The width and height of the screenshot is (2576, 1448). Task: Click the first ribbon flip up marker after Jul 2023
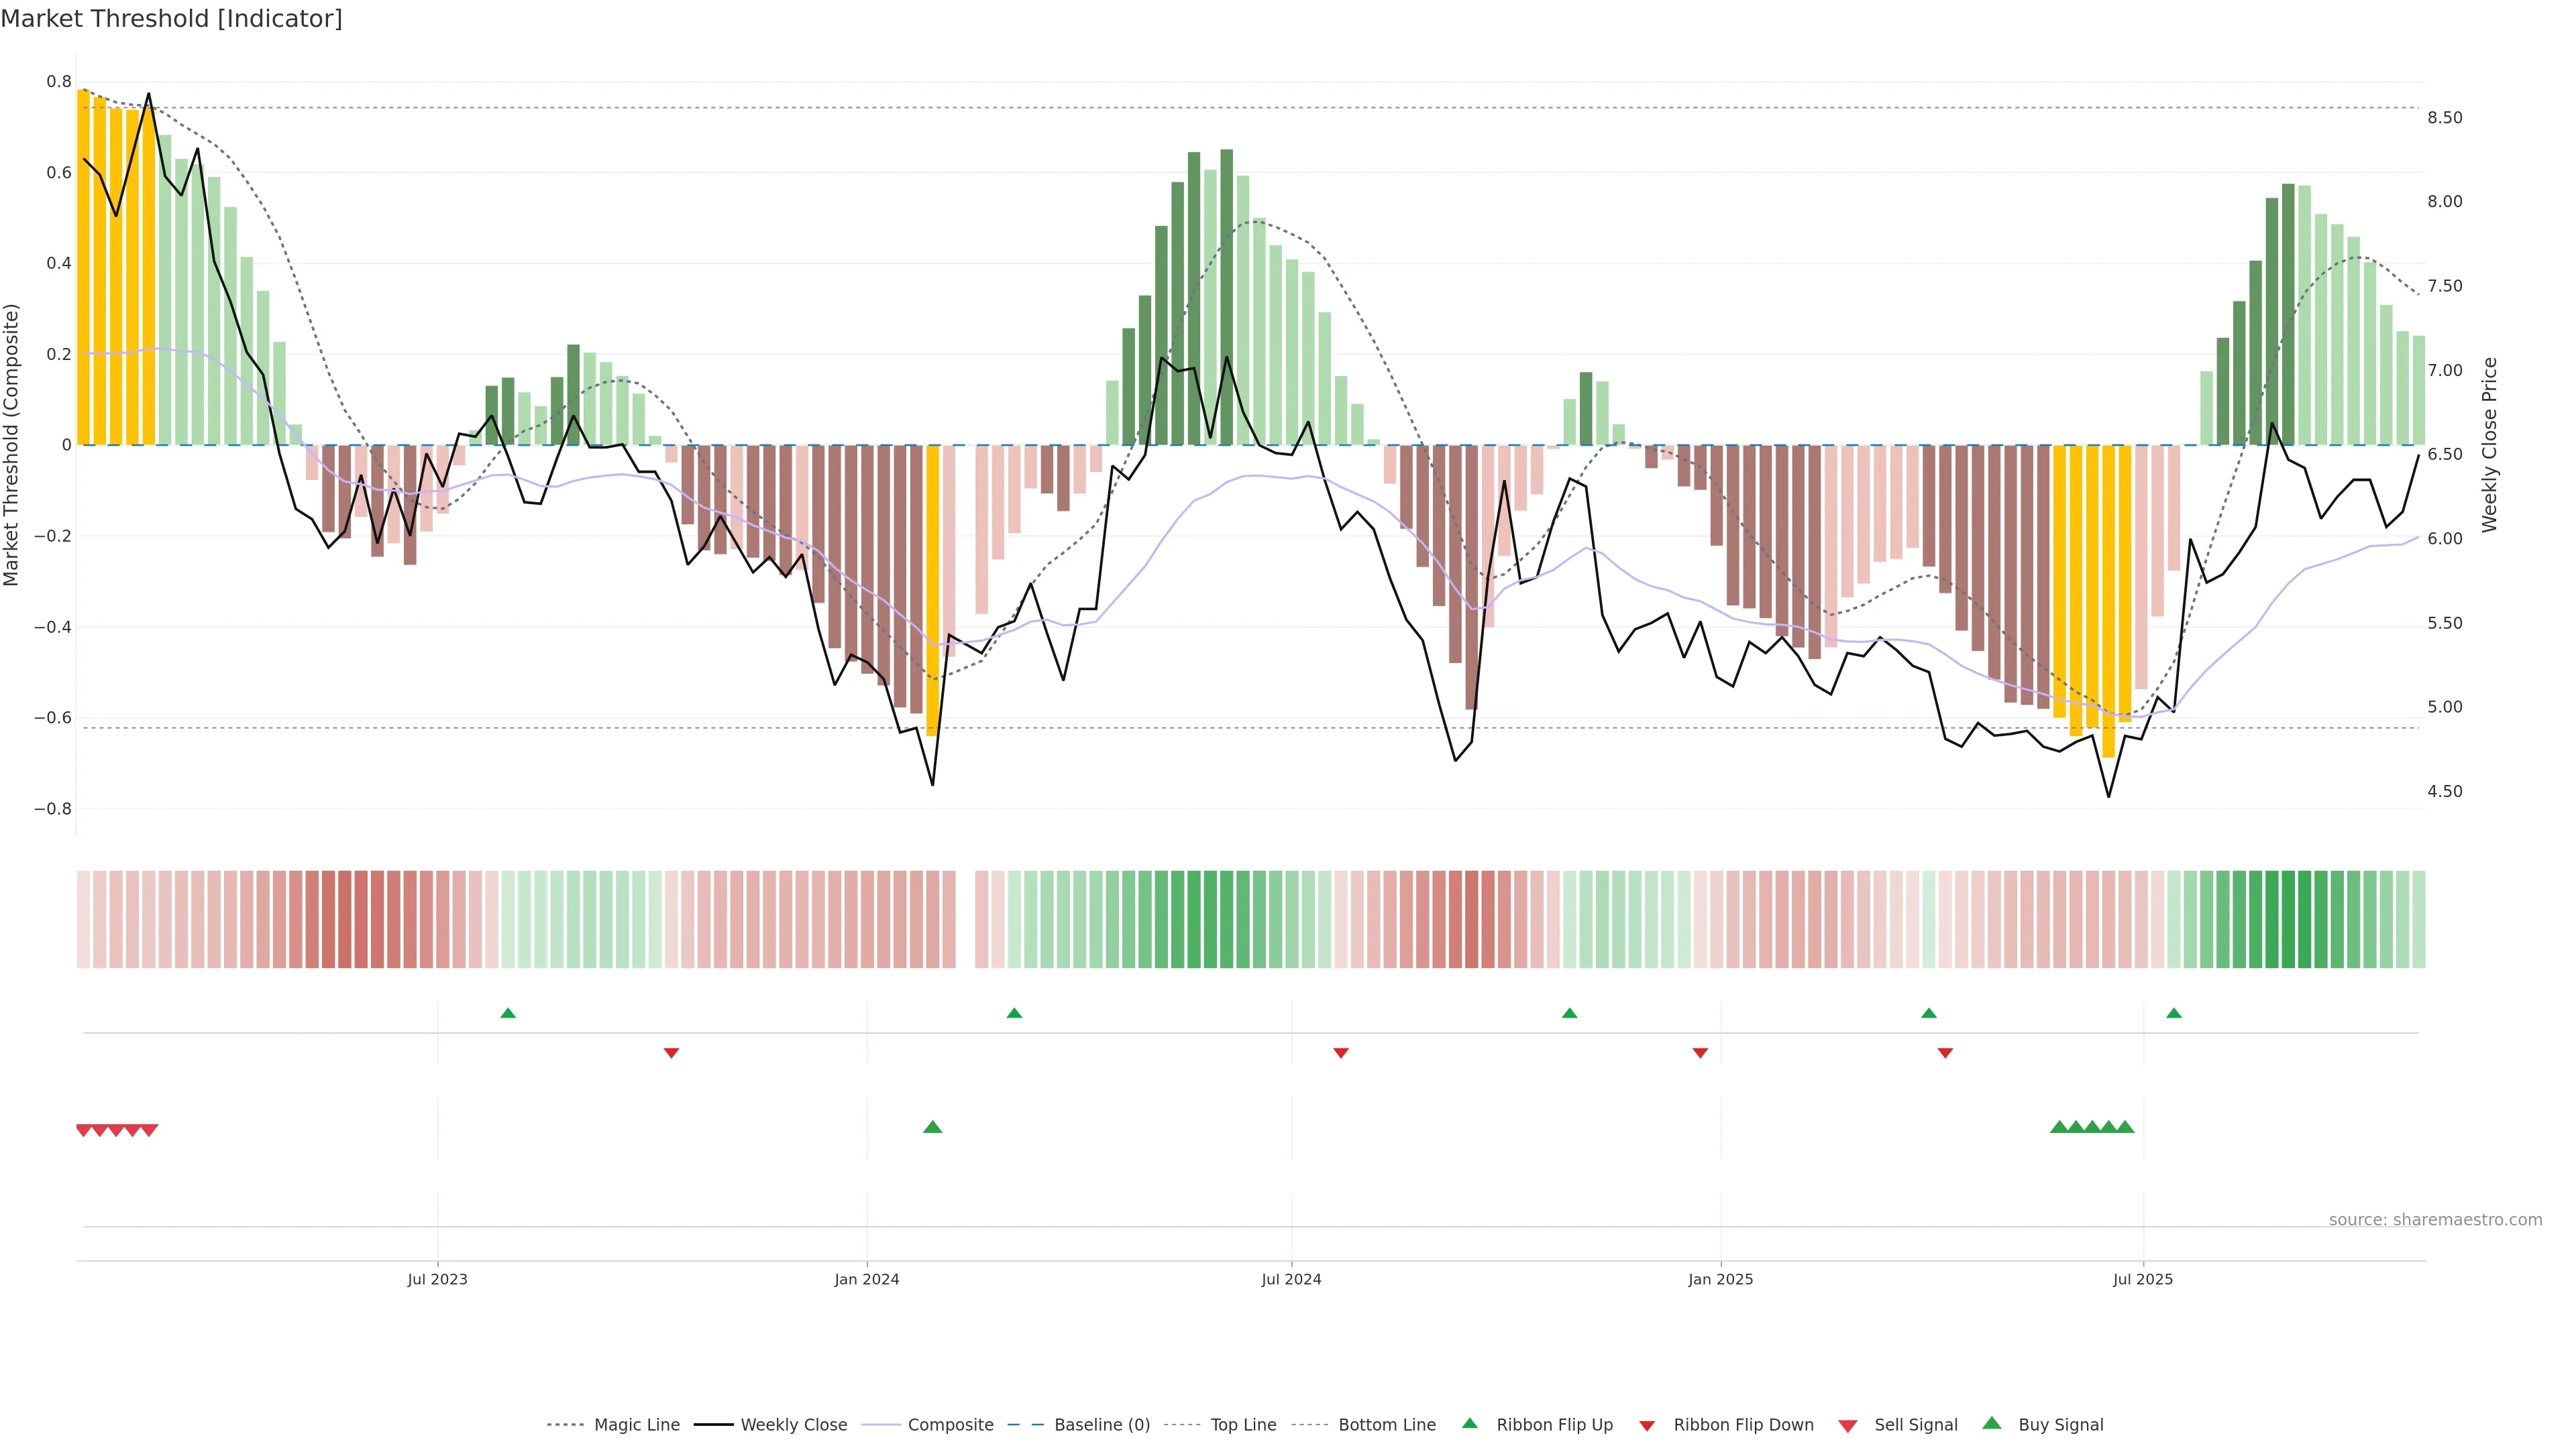[x=508, y=1014]
